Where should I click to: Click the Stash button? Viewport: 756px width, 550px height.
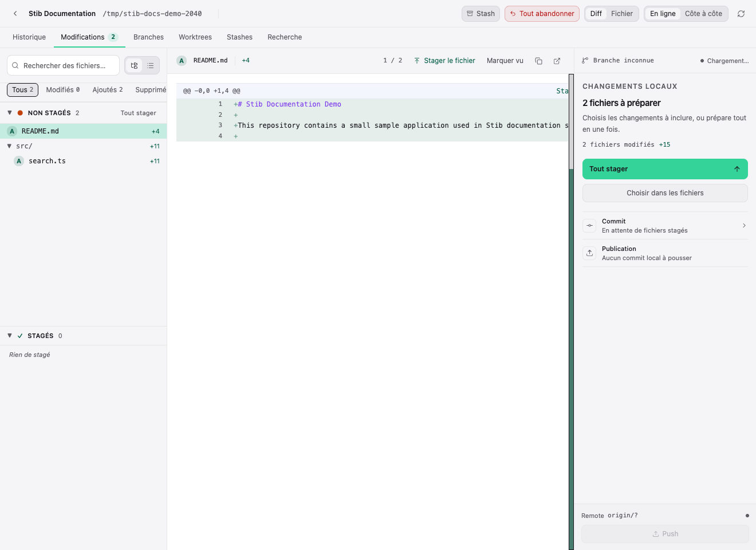click(481, 14)
